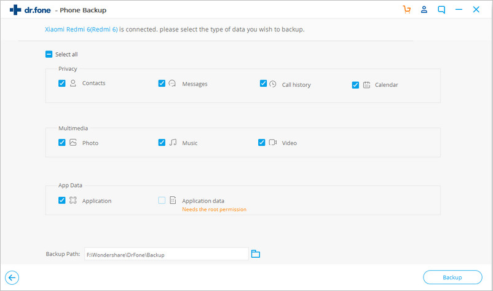Image resolution: width=493 pixels, height=291 pixels.
Task: Enable the Application data checkbox
Action: 162,200
